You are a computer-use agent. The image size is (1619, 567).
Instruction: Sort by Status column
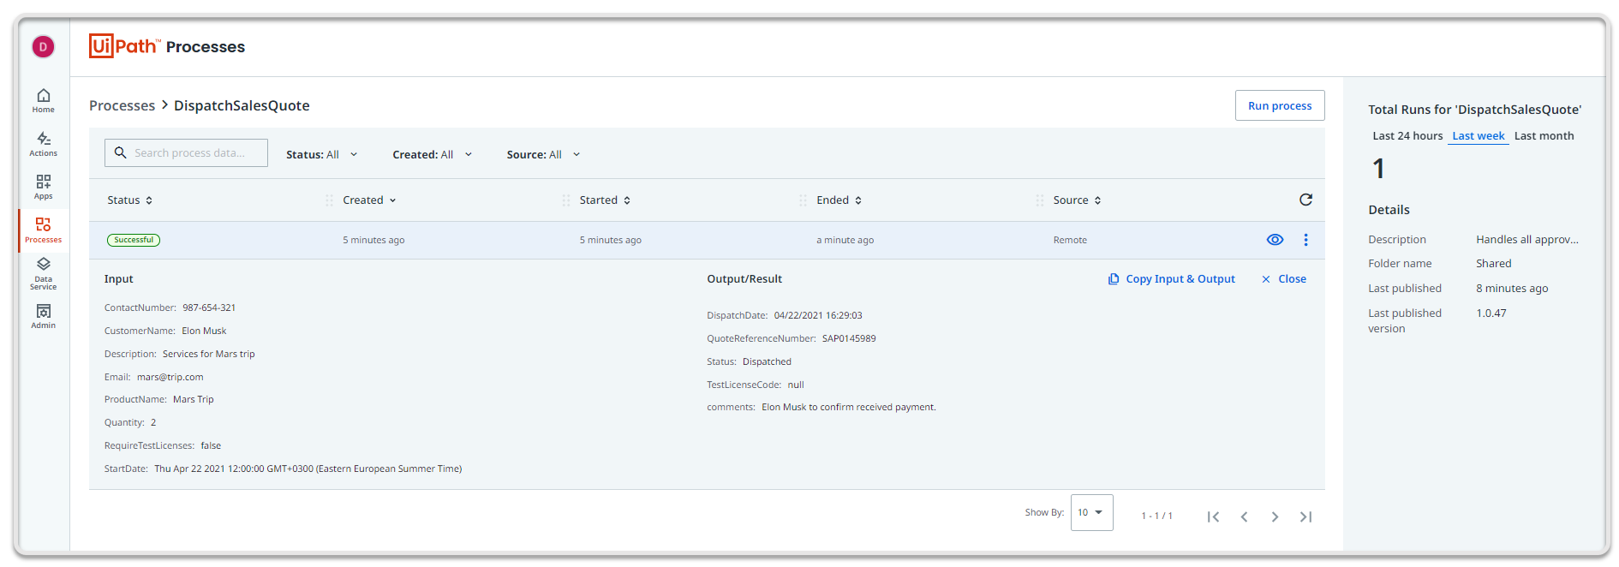(130, 200)
